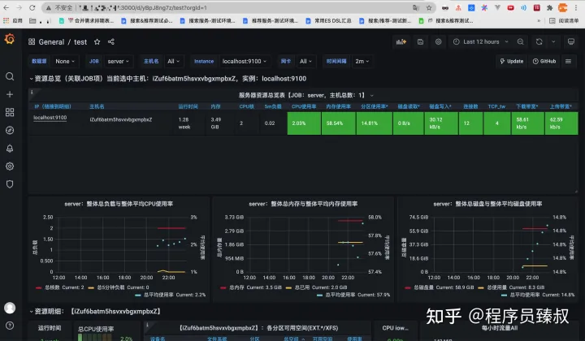Screen dimensions: 585x341
Task: Open the Last 12 hours time picker
Action: coord(480,41)
